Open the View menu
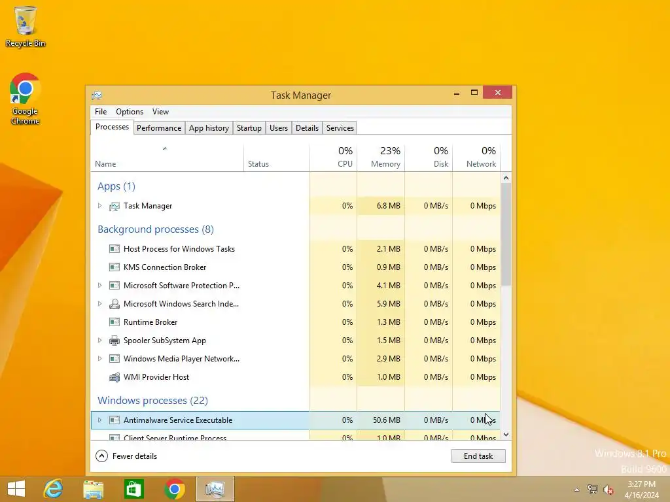 160,112
